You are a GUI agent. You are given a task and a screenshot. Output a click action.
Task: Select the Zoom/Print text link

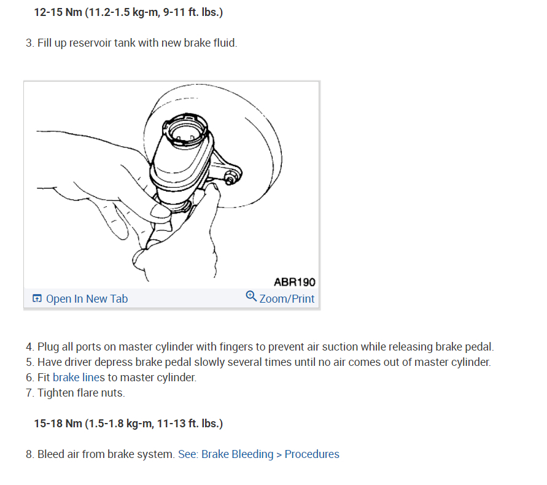(287, 299)
